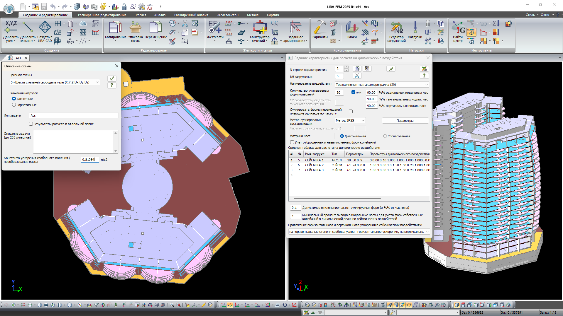
Task: Click the Pack Scheme (Упаковка схемы) icon
Action: [x=135, y=27]
